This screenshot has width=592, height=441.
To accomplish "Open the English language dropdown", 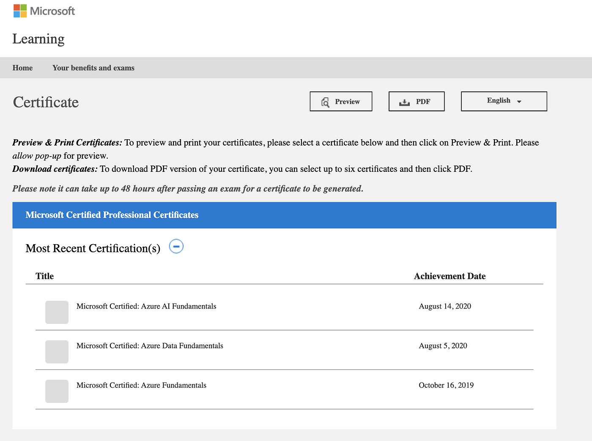I will 504,101.
